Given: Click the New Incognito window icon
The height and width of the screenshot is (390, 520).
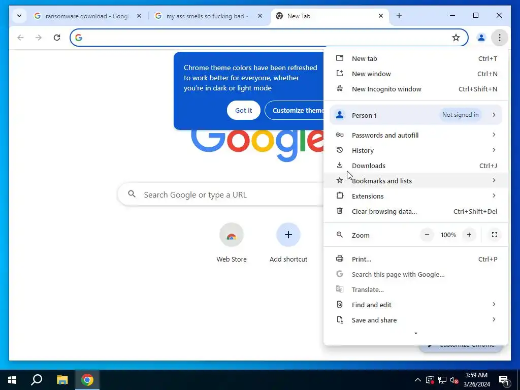Looking at the screenshot, I should pyautogui.click(x=340, y=89).
